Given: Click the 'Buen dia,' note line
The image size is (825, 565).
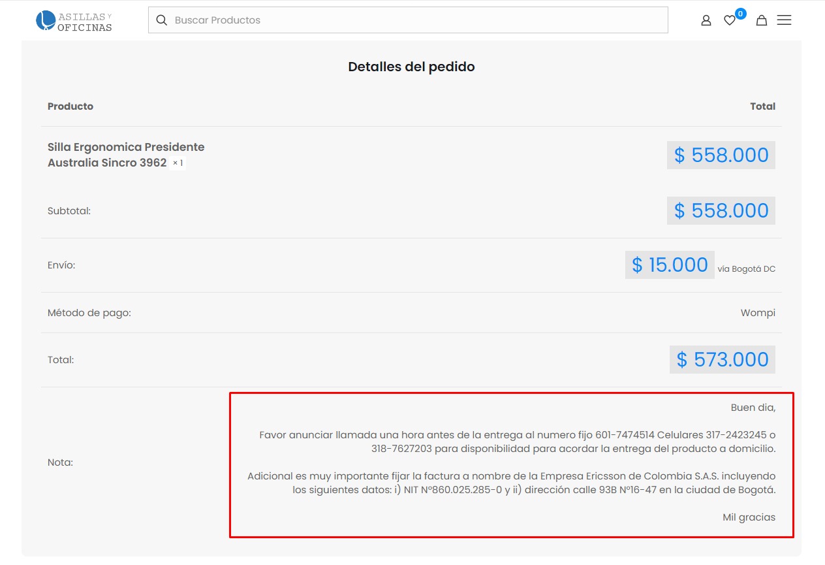Looking at the screenshot, I should (753, 408).
